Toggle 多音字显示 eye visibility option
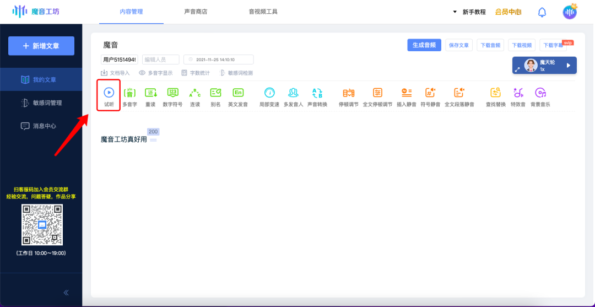Screen dimensions: 595x307 [x=142, y=73]
